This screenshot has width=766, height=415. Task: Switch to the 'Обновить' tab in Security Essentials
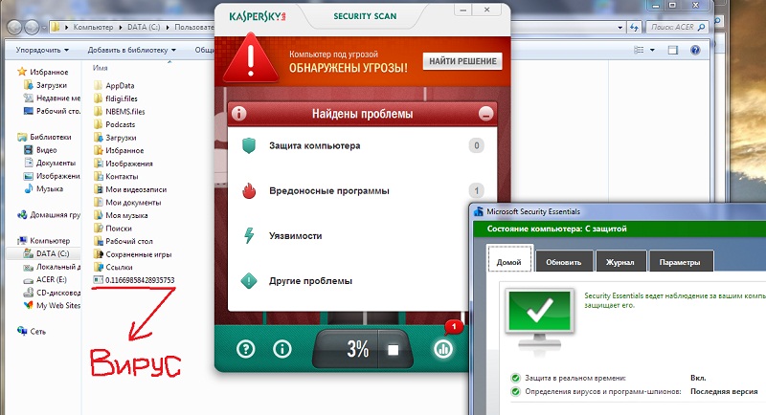pyautogui.click(x=564, y=262)
